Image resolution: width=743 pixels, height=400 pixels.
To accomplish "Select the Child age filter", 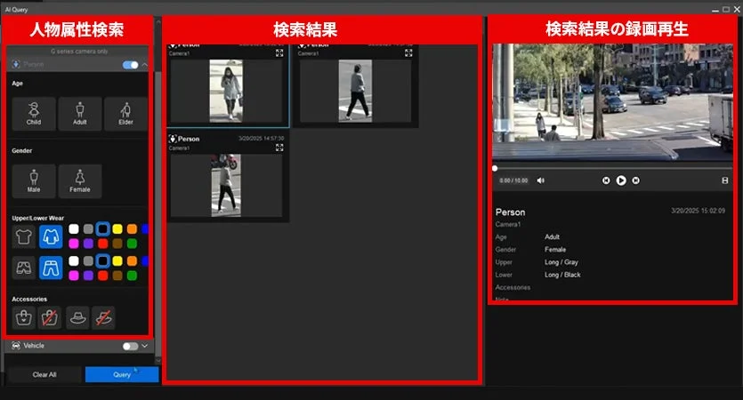I will point(34,114).
